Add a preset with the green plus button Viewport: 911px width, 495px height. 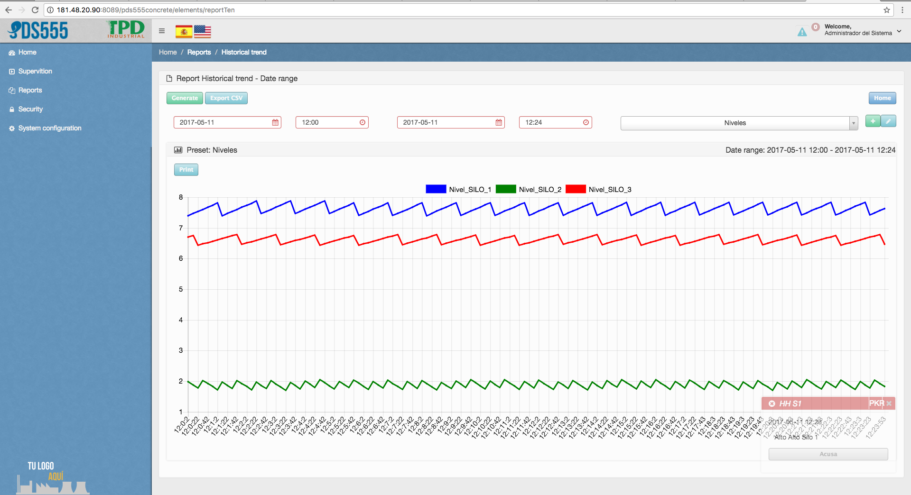[873, 121]
